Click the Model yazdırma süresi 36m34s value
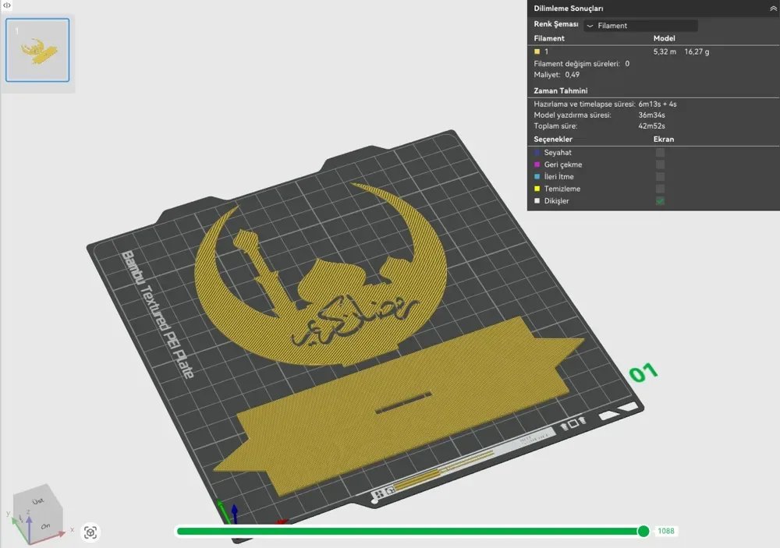This screenshot has height=548, width=780. [x=651, y=115]
